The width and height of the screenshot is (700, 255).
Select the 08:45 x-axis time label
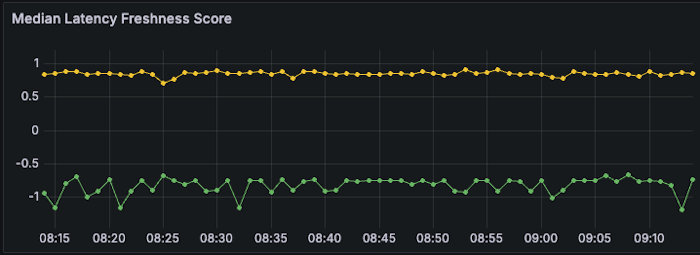(379, 238)
